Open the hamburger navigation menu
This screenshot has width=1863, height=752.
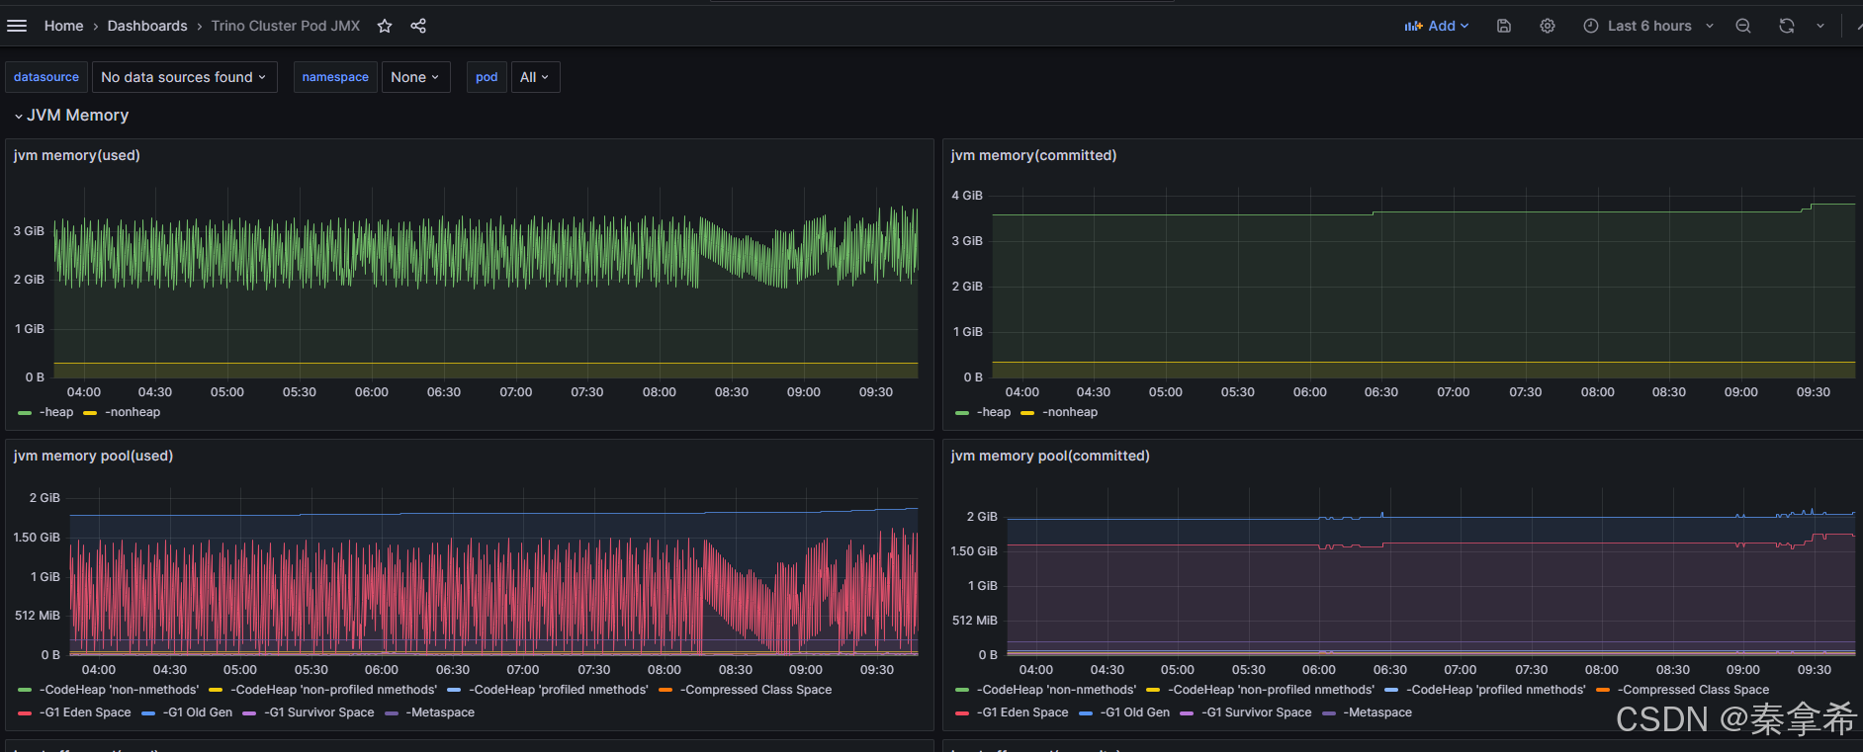[17, 26]
